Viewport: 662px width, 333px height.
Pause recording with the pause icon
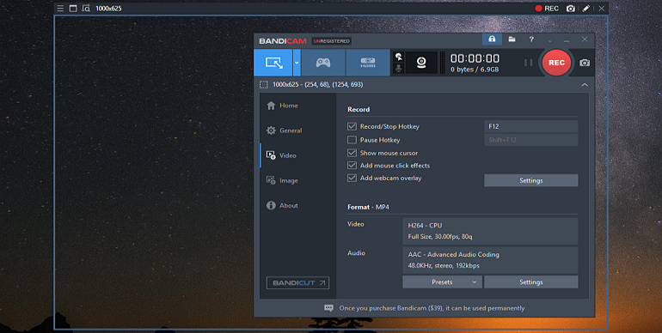pyautogui.click(x=528, y=63)
